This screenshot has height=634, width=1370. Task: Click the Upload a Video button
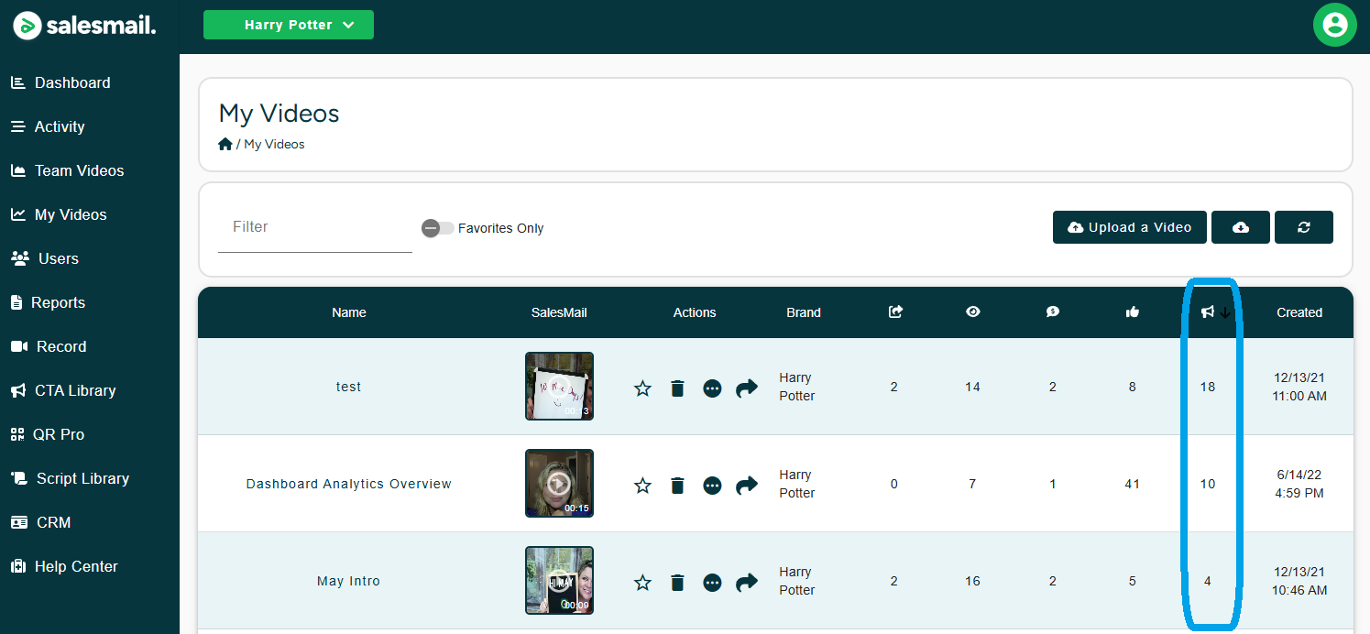pyautogui.click(x=1129, y=227)
